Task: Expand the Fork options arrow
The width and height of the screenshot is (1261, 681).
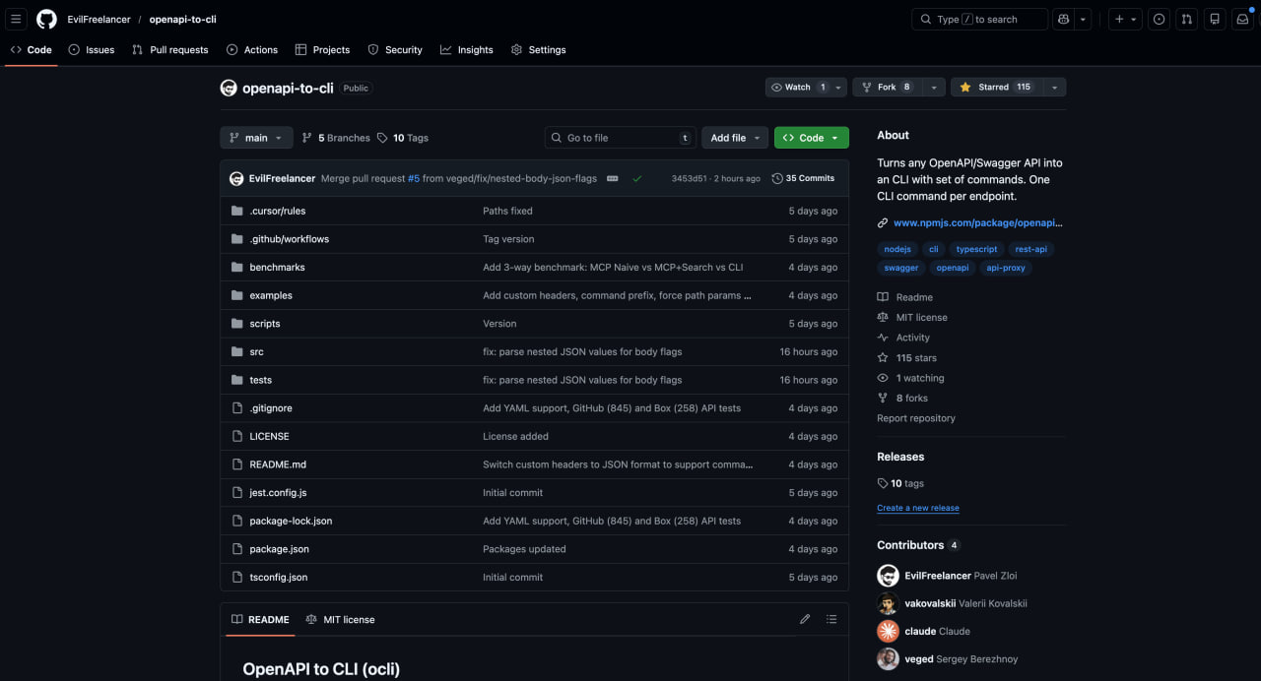Action: [x=934, y=87]
